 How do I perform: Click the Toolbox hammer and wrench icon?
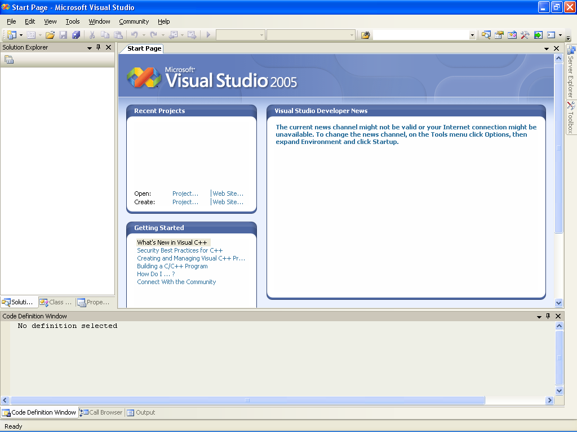point(525,35)
